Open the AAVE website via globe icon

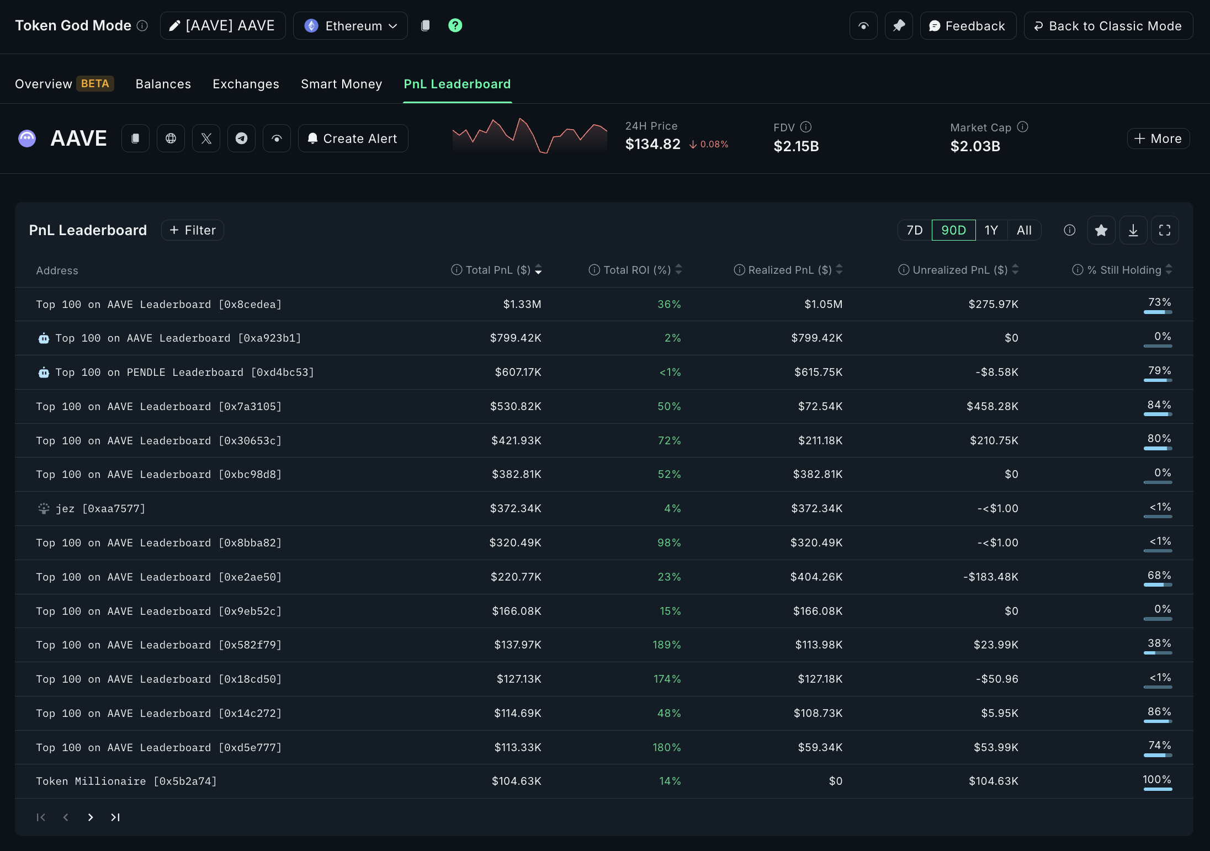(171, 138)
